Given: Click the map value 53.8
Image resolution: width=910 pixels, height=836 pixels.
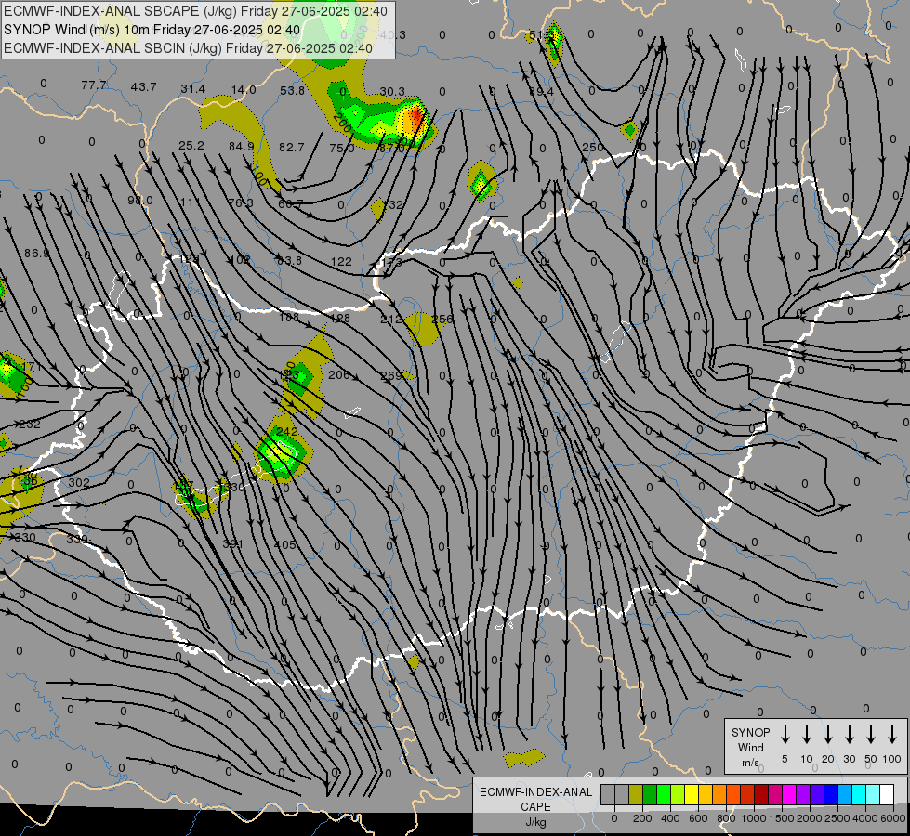Looking at the screenshot, I should 292,90.
